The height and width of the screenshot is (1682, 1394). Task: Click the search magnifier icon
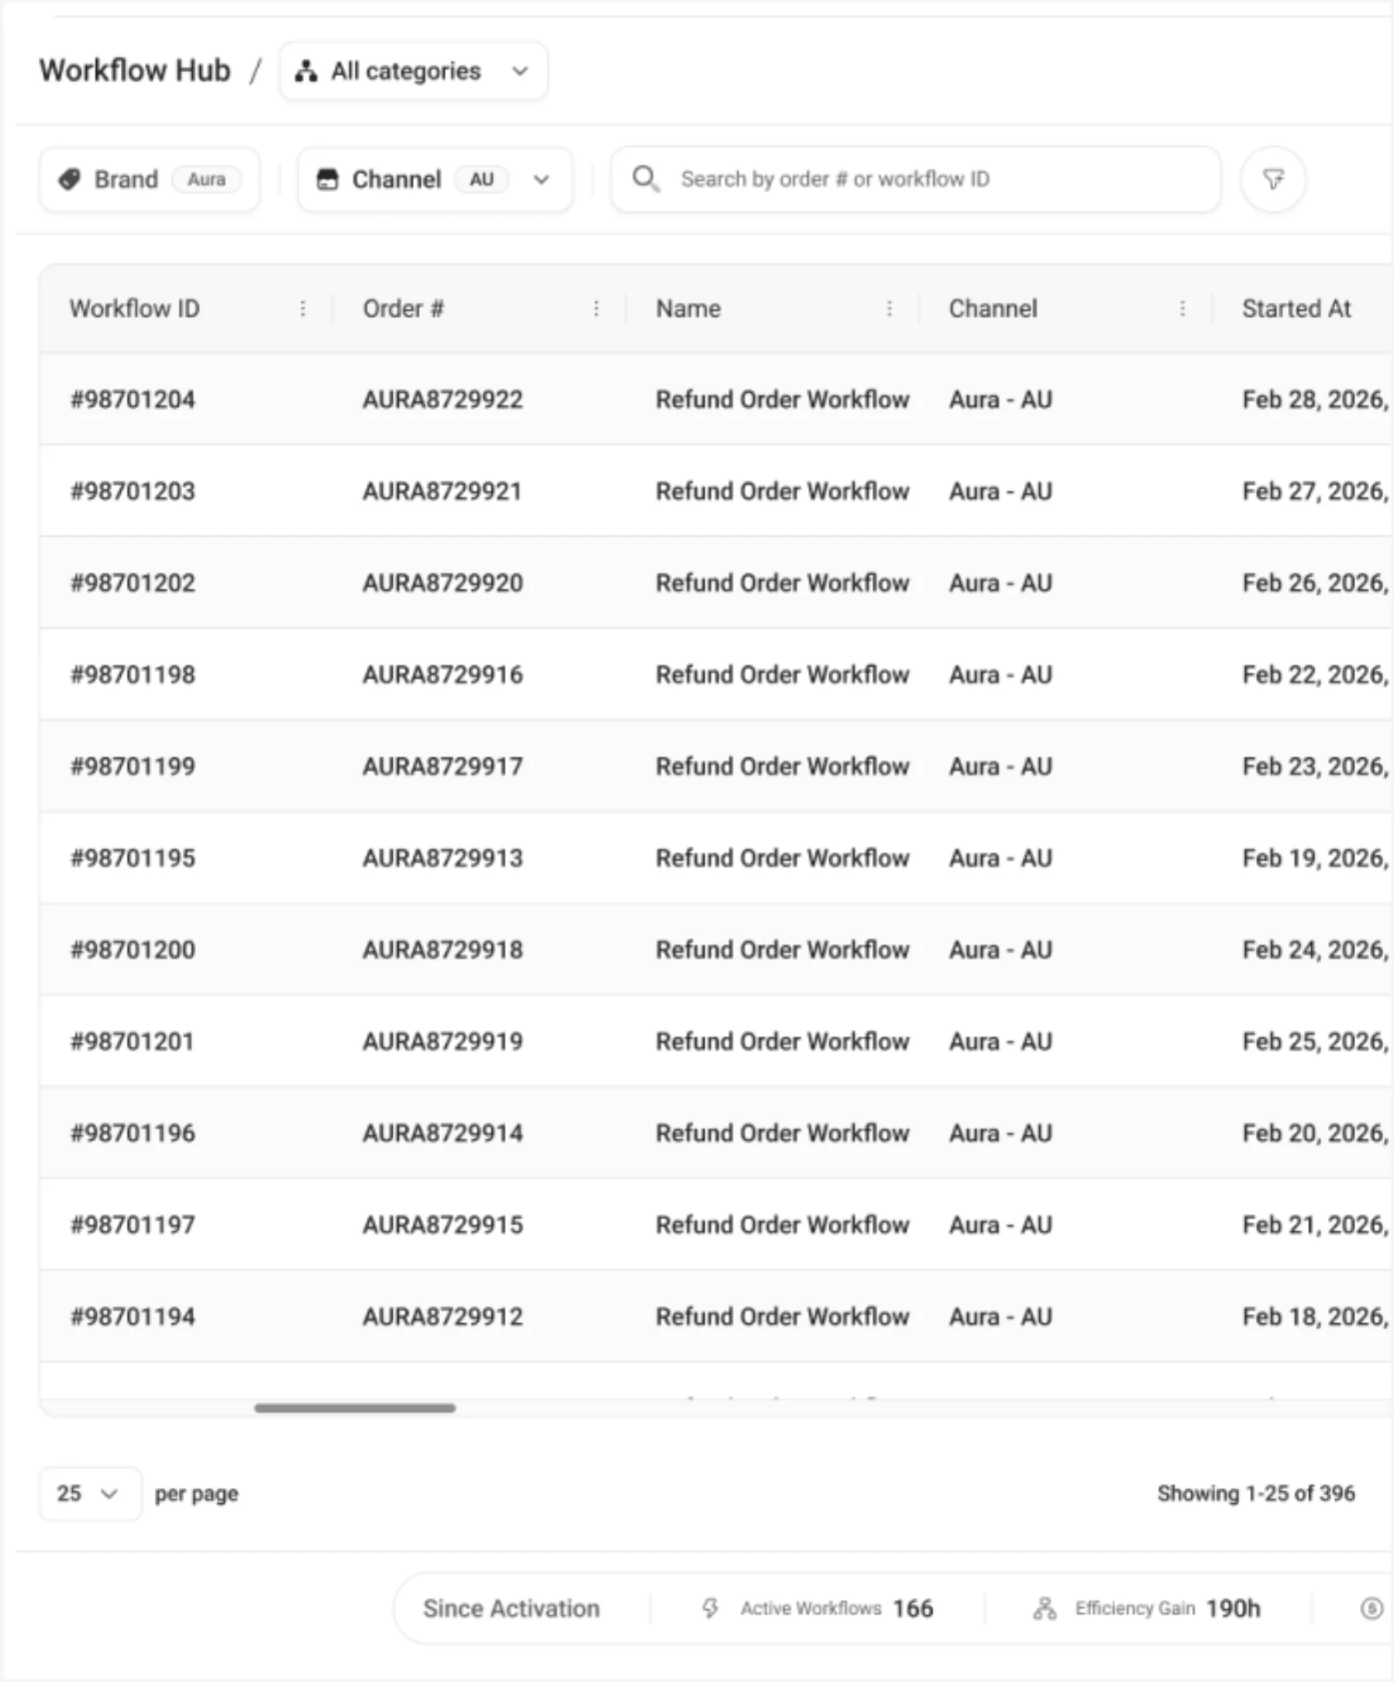(x=646, y=179)
